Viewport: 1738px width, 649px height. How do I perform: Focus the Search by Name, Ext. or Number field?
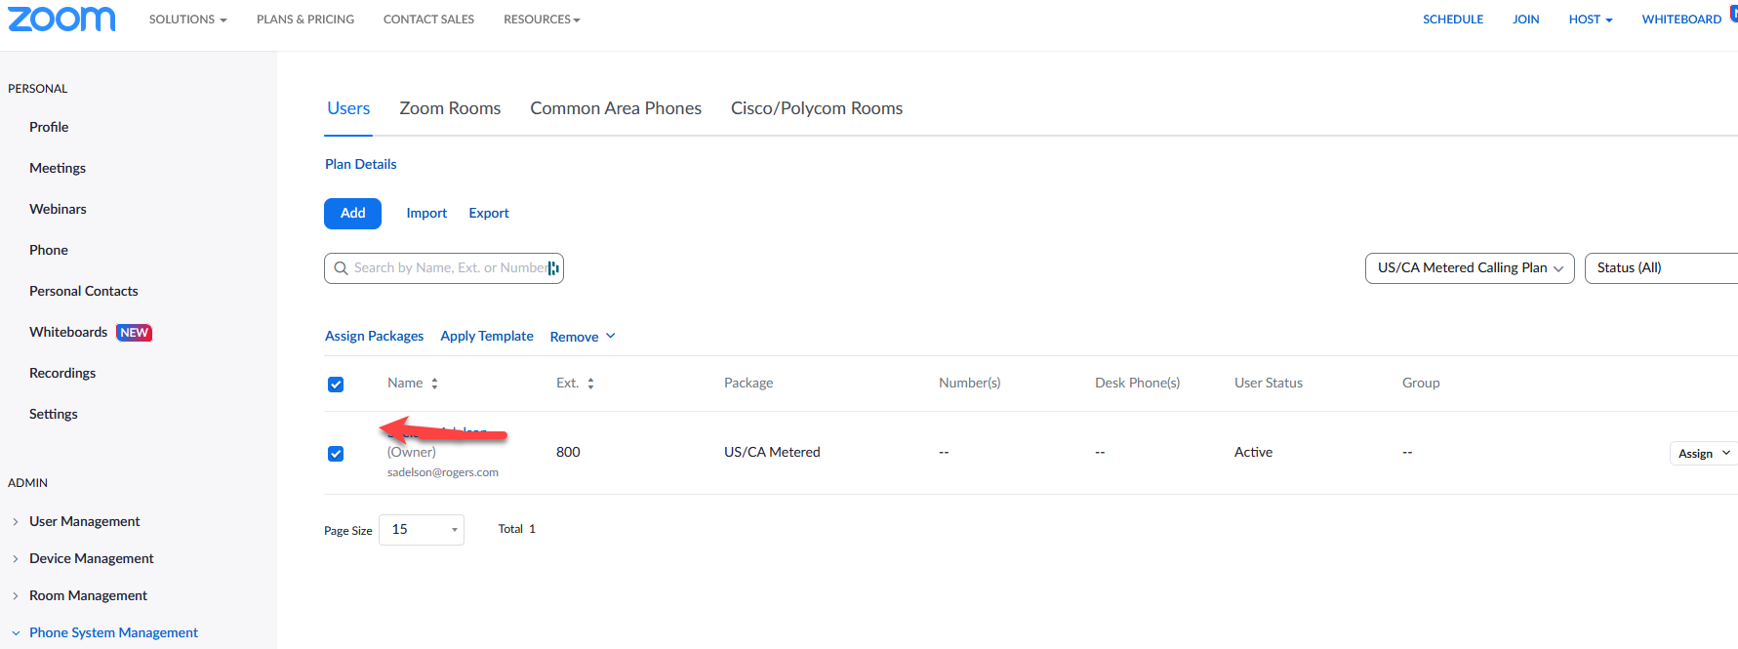point(444,268)
